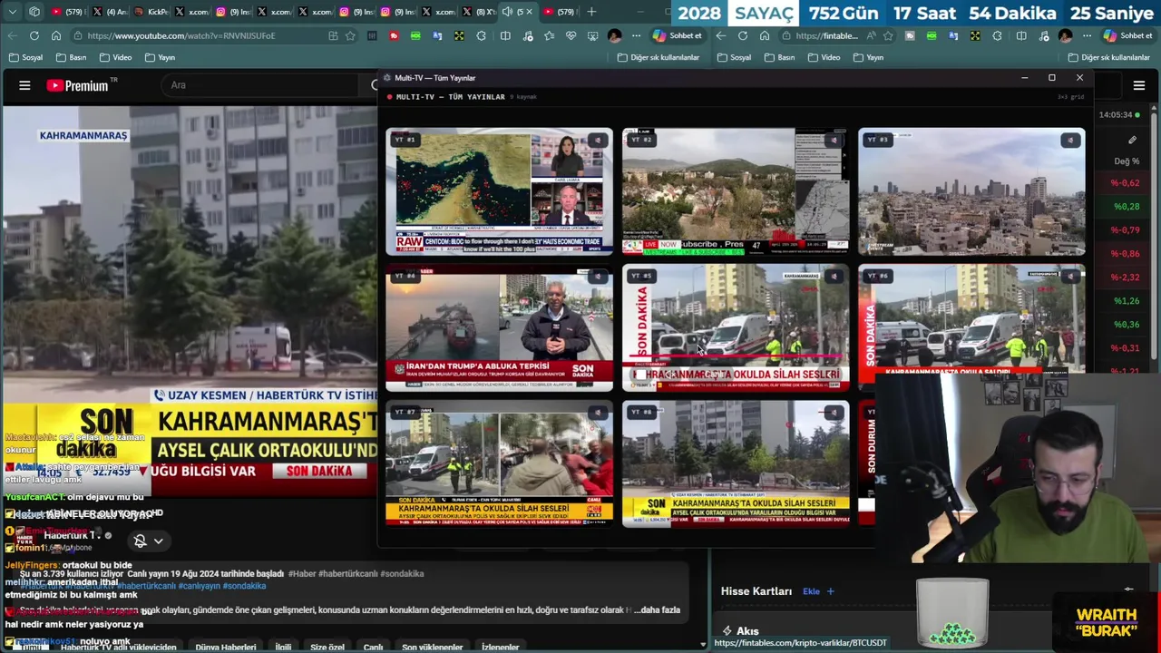The image size is (1161, 653).
Task: Open the workspaces icon near tab strip
Action: pos(34,12)
